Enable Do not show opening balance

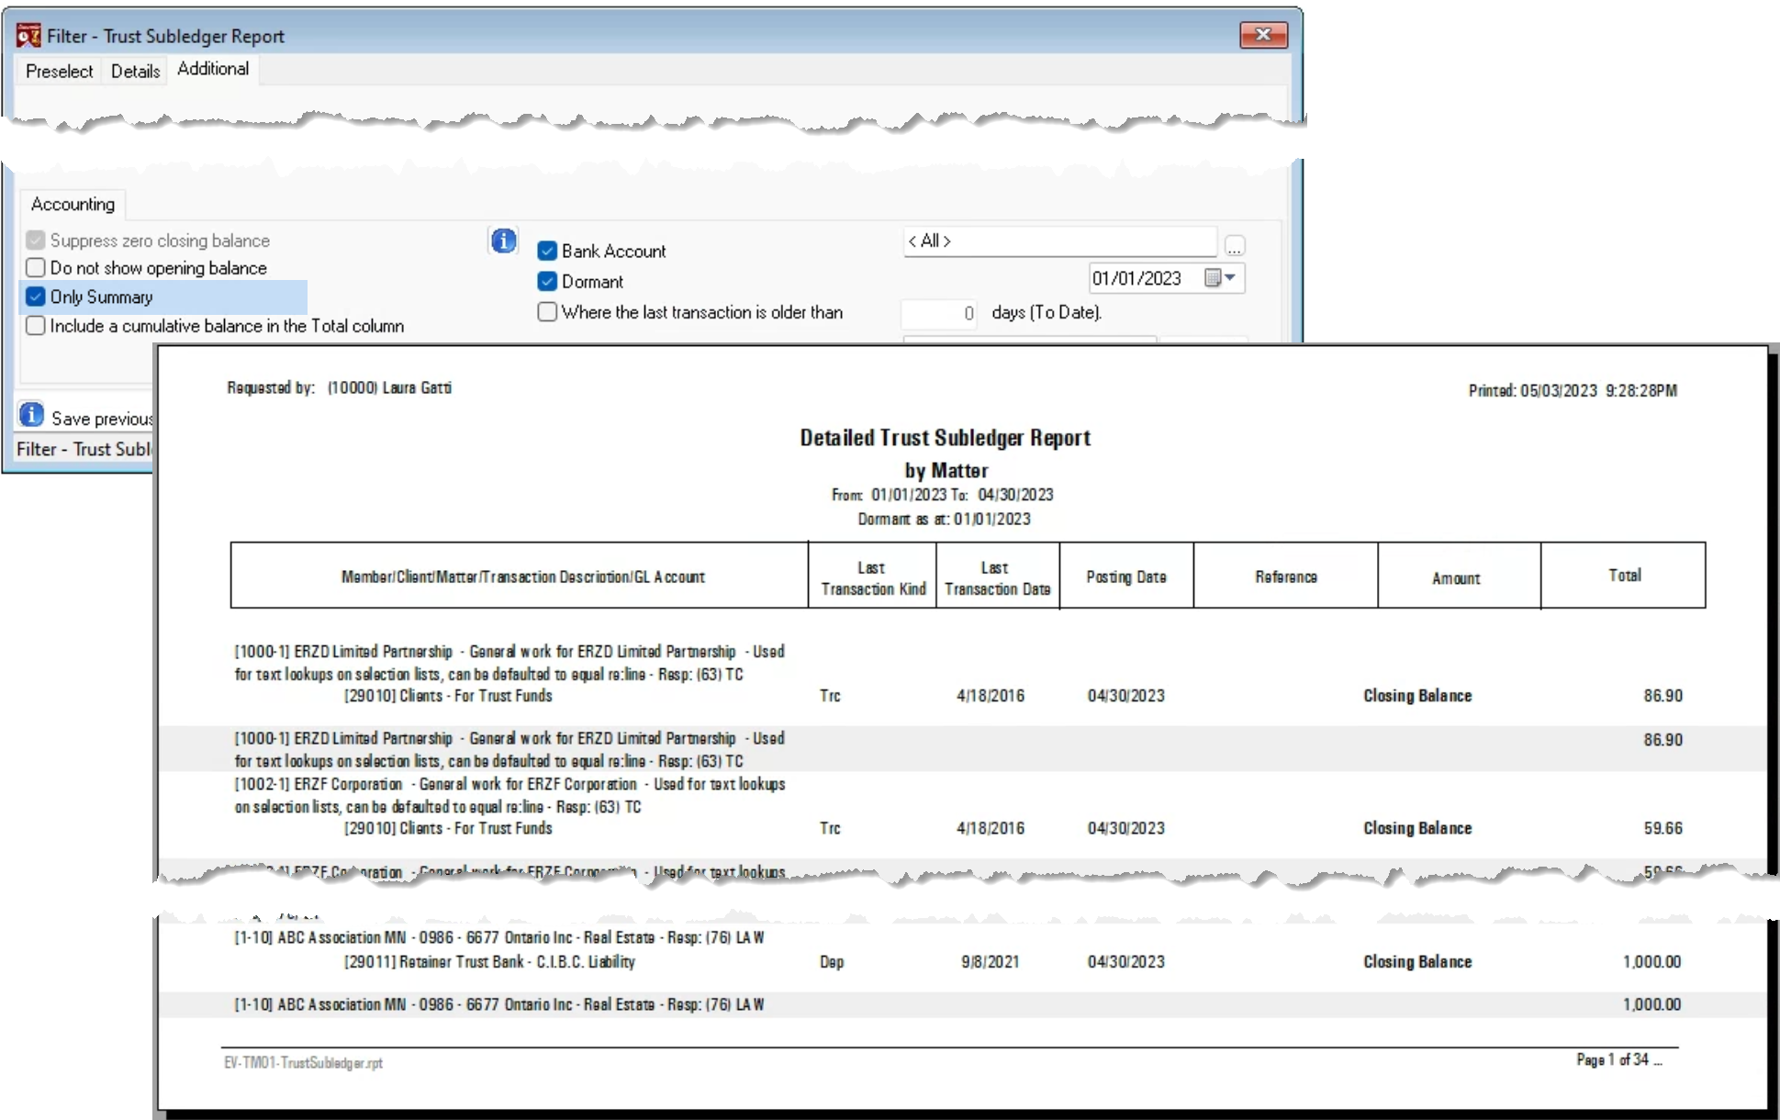36,268
